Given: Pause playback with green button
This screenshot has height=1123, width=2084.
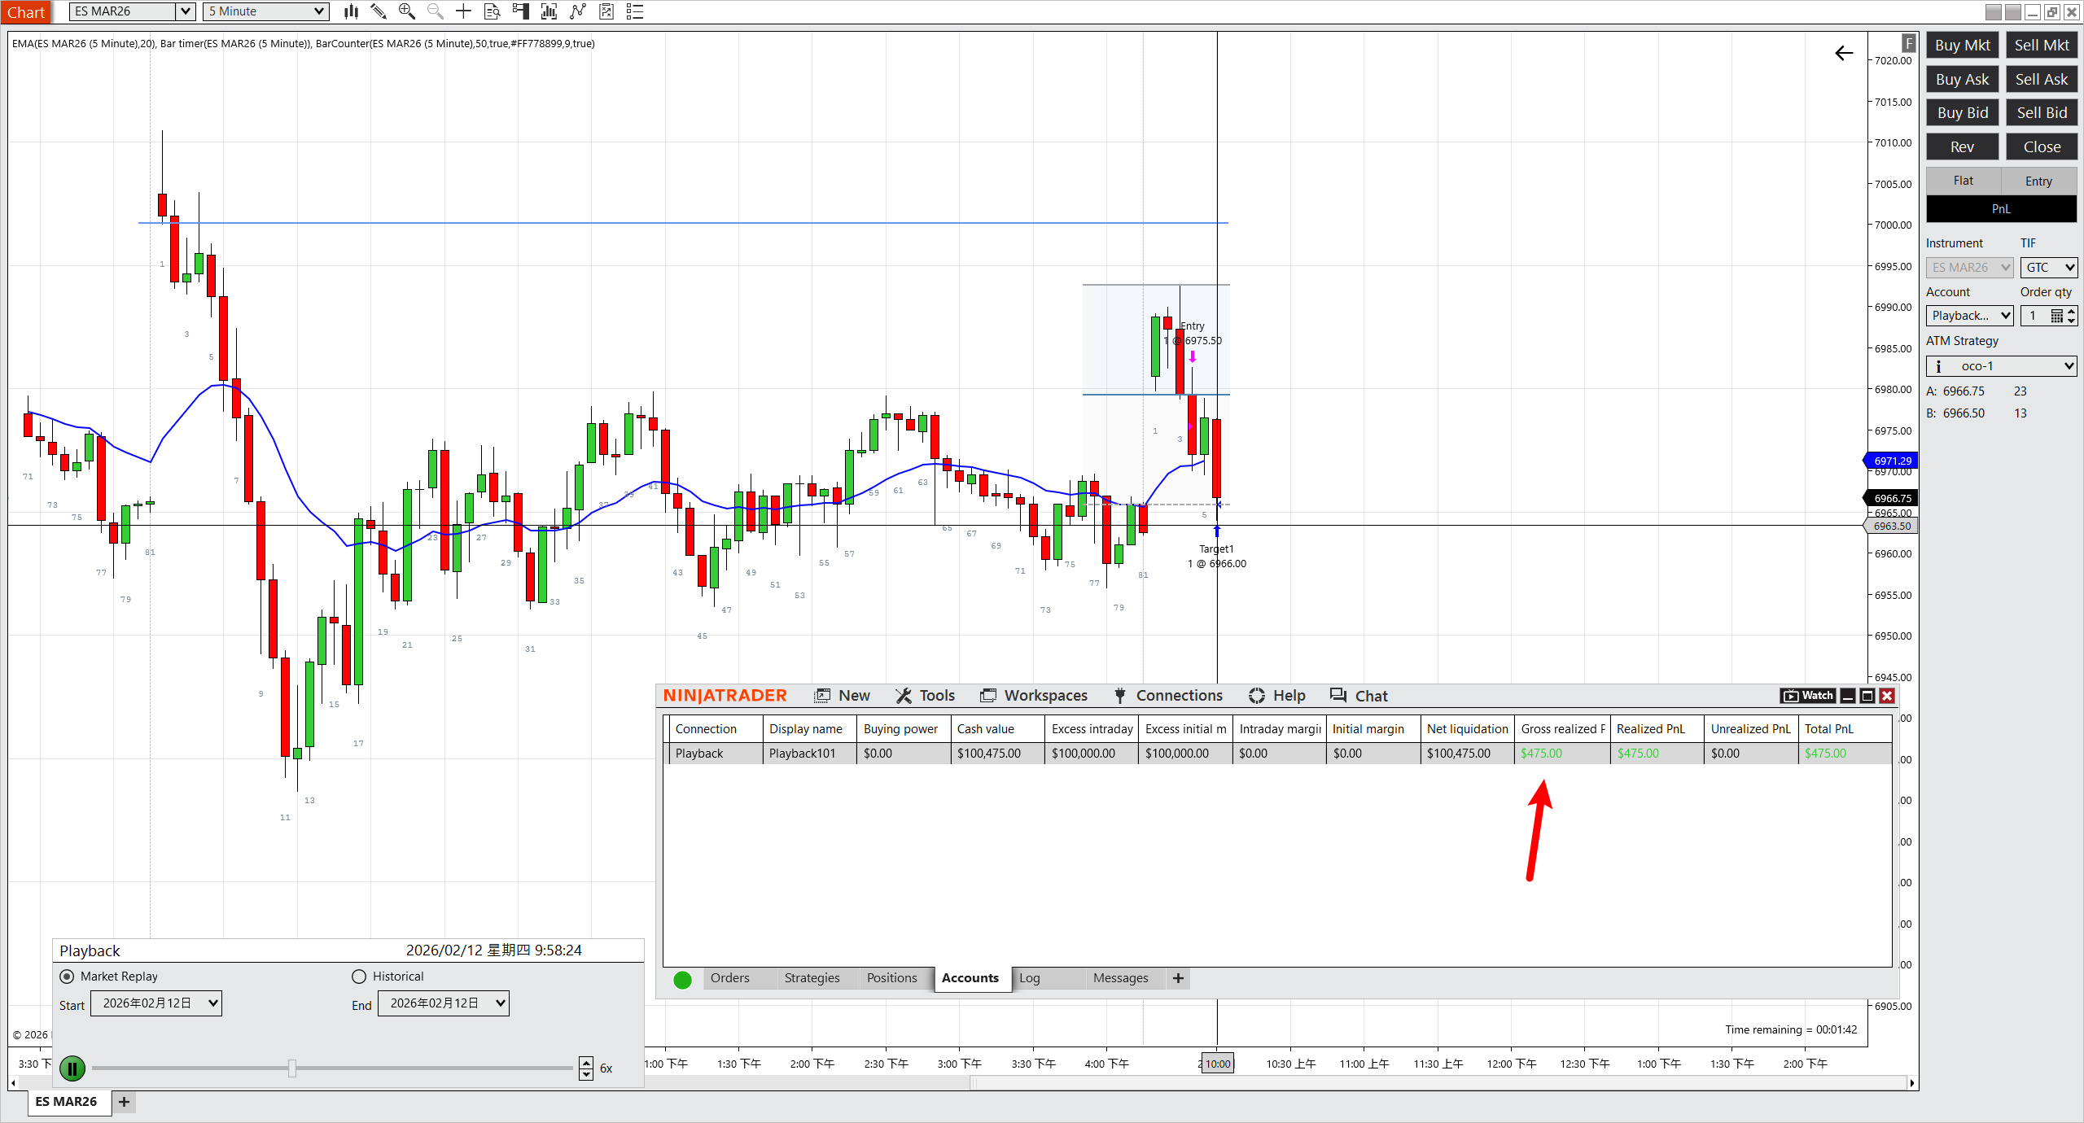Looking at the screenshot, I should click(72, 1068).
